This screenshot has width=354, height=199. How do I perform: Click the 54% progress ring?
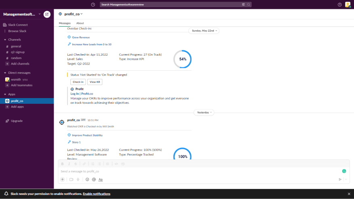click(182, 59)
